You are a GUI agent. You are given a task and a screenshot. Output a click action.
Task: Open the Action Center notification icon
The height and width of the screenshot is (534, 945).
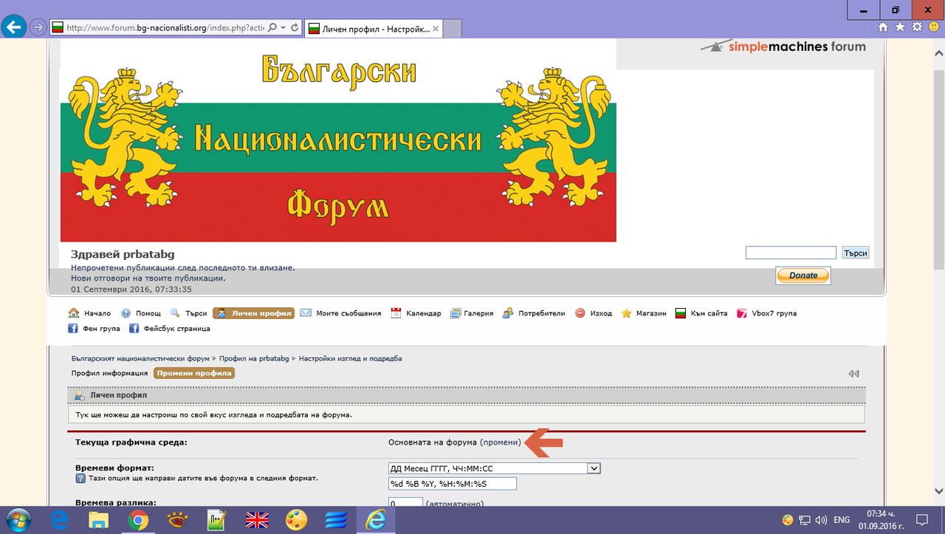921,520
